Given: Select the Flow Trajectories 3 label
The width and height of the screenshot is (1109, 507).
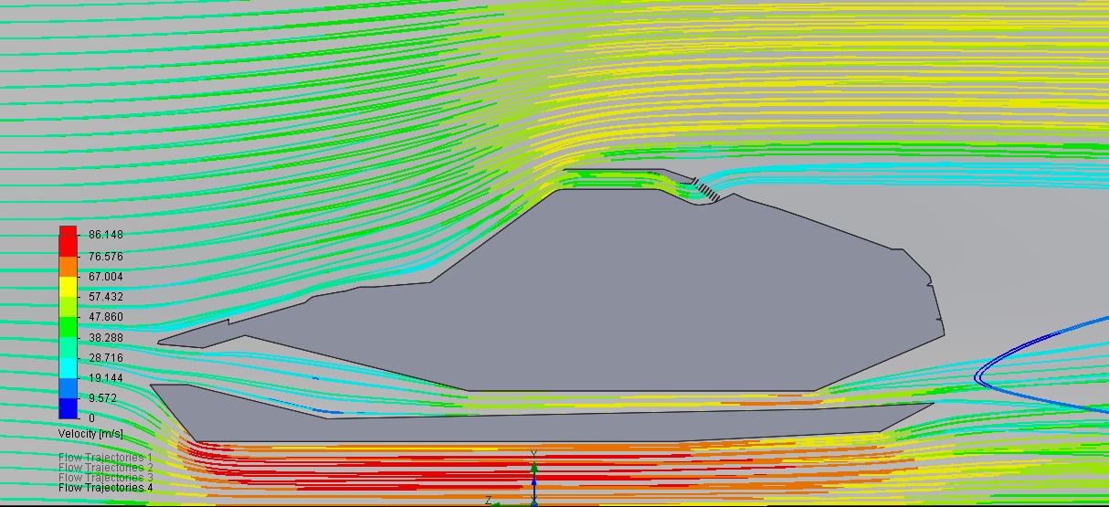Looking at the screenshot, I should pyautogui.click(x=105, y=478).
